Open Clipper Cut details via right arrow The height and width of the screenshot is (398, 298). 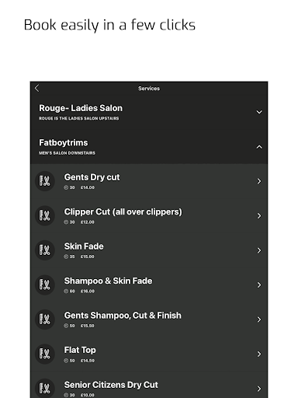pos(259,216)
